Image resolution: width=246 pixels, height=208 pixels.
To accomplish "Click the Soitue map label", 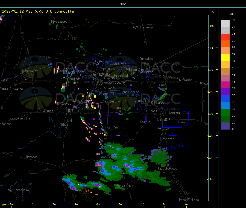I will pyautogui.click(x=145, y=122).
